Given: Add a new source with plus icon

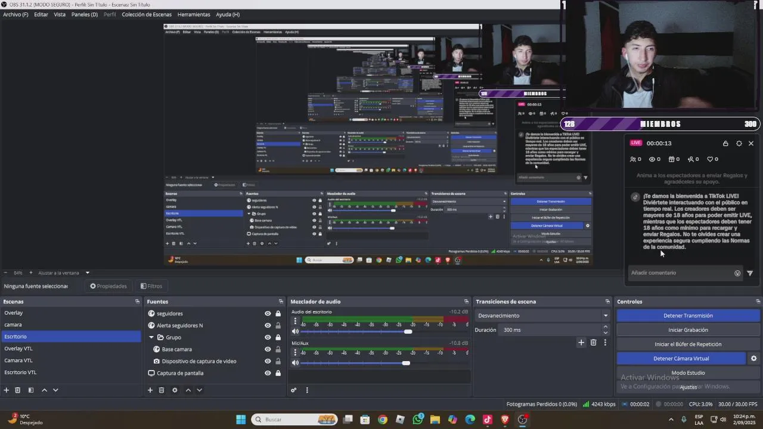Looking at the screenshot, I should pos(150,390).
